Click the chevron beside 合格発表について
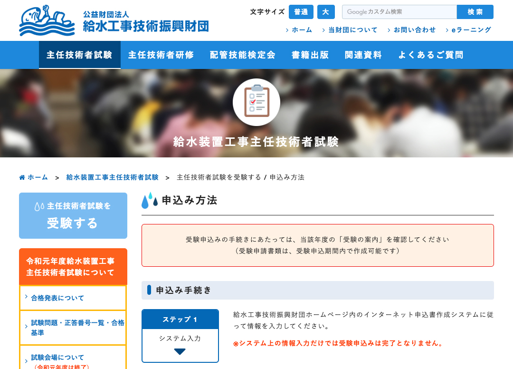Screen dimensions: 513x369 (26, 297)
